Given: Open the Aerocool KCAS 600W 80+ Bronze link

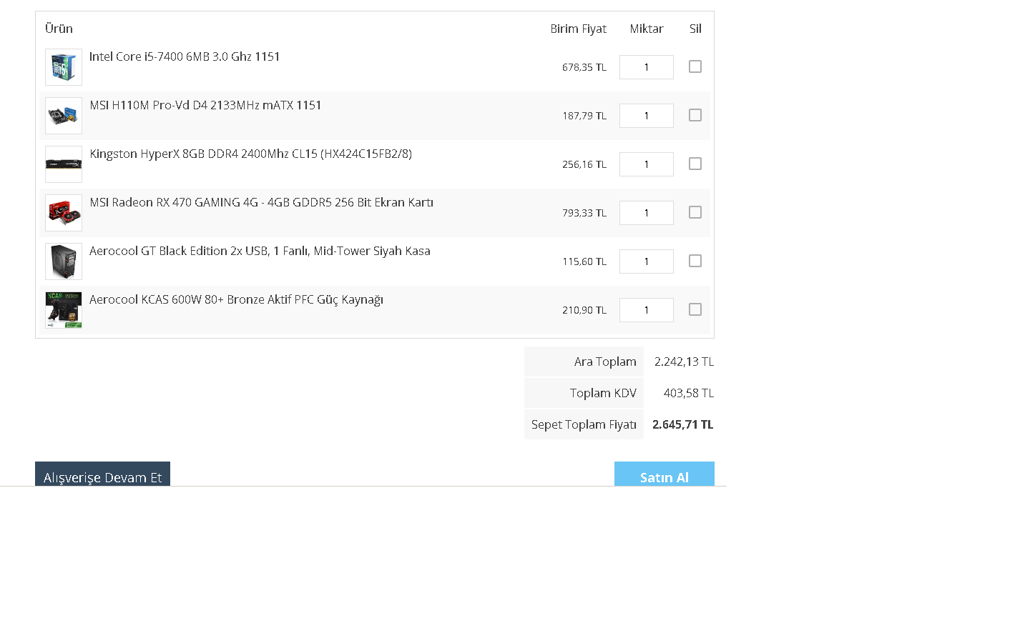Looking at the screenshot, I should 236,299.
